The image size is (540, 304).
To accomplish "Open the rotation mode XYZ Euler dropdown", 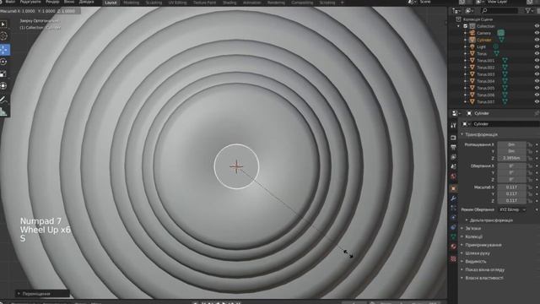I will (x=512, y=209).
